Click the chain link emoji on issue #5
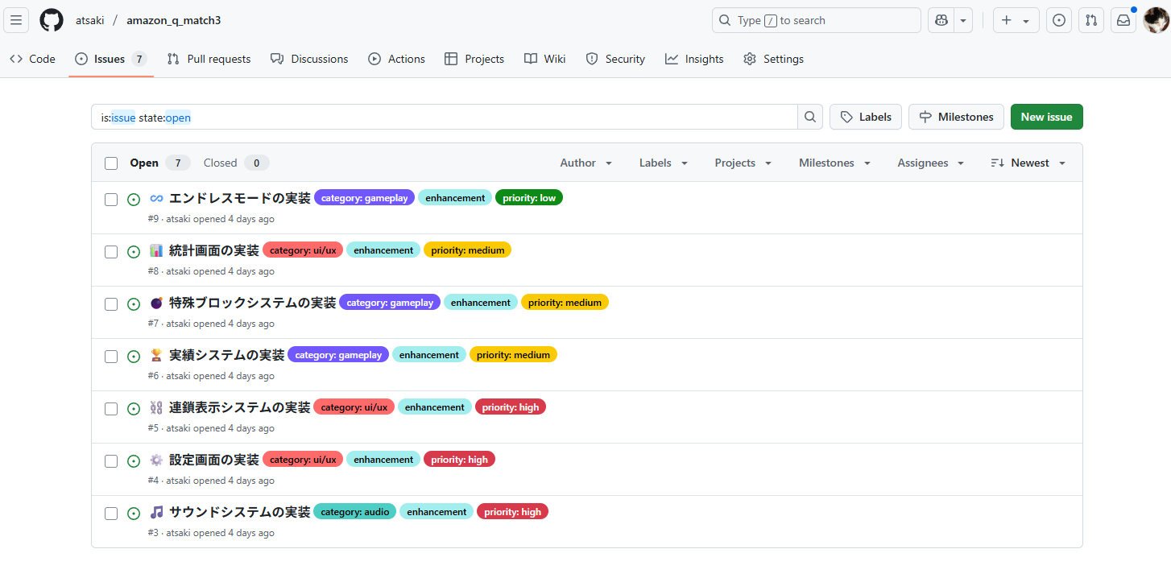The image size is (1171, 582). tap(156, 407)
